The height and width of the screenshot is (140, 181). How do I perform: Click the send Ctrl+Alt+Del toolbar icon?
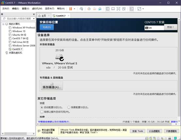(81, 9)
